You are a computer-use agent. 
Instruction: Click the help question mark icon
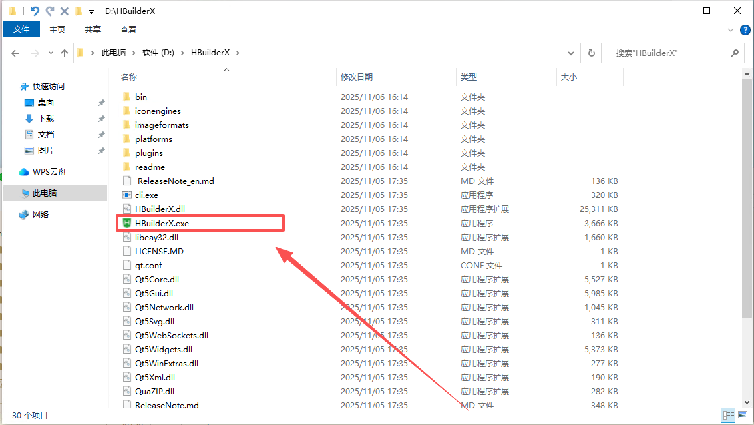tap(745, 29)
